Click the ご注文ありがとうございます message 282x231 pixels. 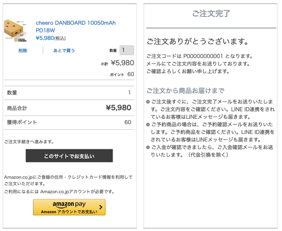(197, 41)
